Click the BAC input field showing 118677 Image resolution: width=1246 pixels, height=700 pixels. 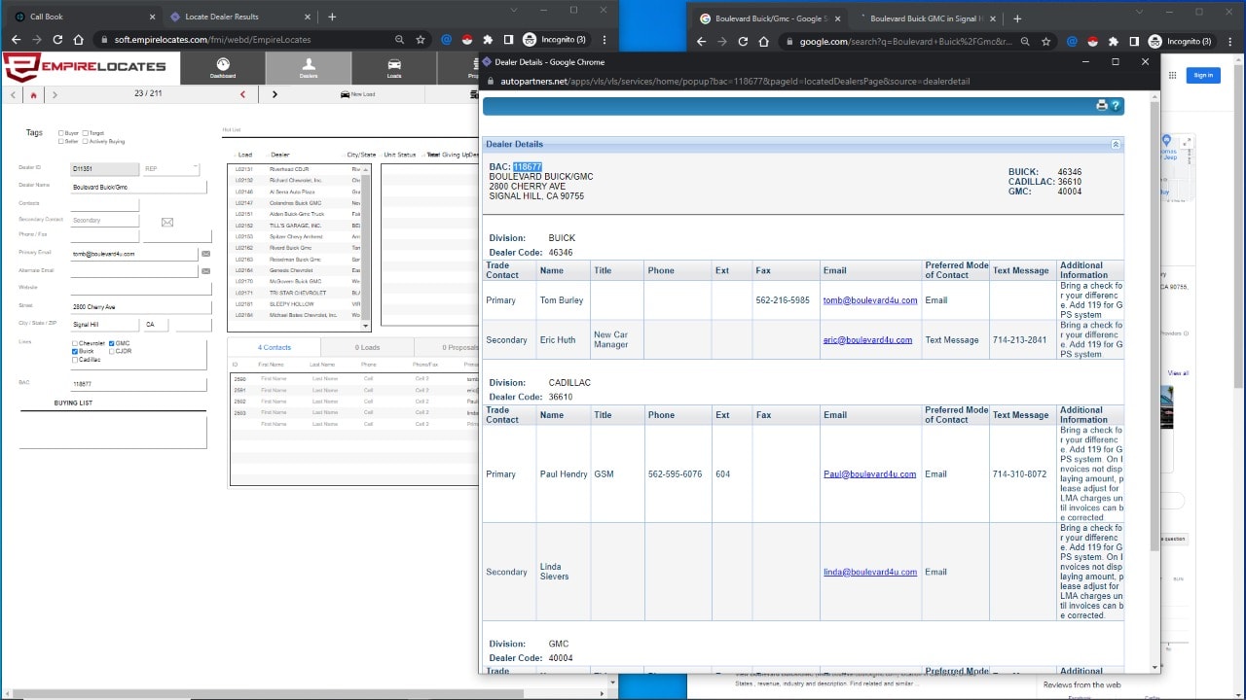click(138, 384)
